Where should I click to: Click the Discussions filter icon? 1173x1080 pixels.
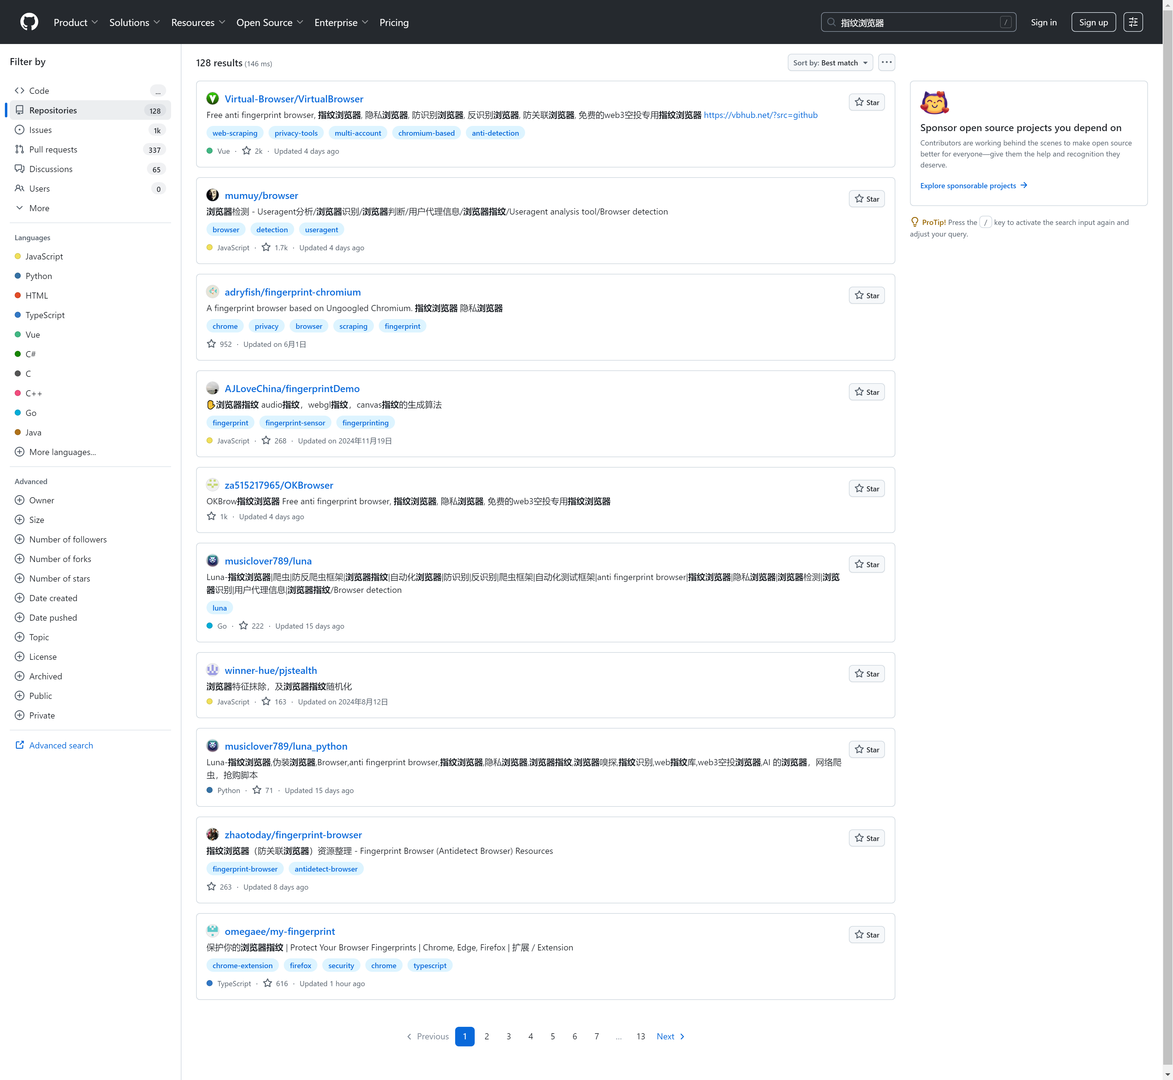pos(20,169)
